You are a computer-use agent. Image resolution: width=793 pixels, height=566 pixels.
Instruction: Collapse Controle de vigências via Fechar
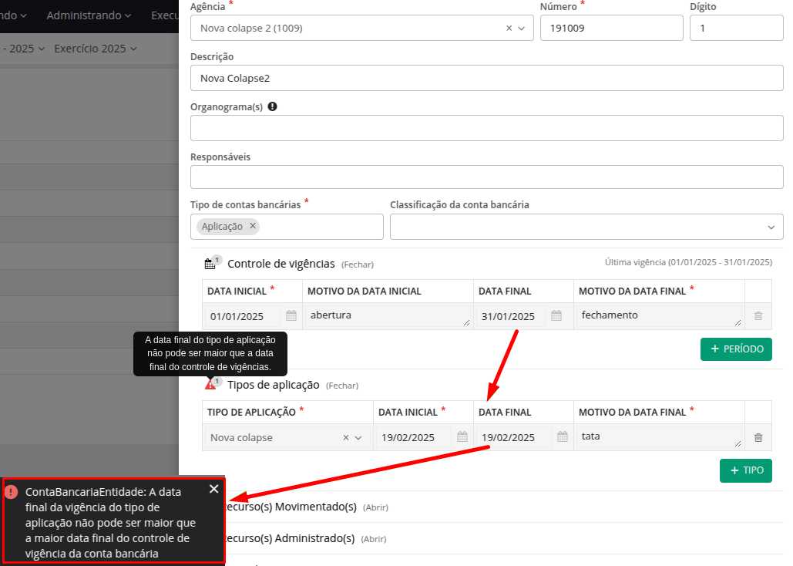point(358,264)
